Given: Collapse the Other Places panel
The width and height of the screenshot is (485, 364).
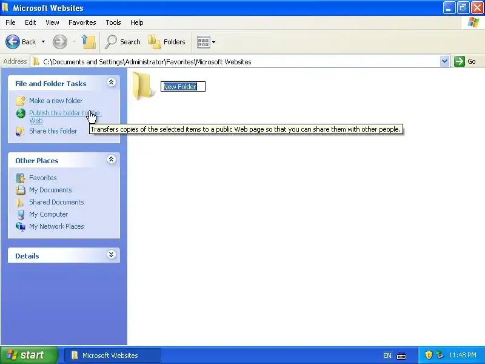Looking at the screenshot, I should pos(112,159).
